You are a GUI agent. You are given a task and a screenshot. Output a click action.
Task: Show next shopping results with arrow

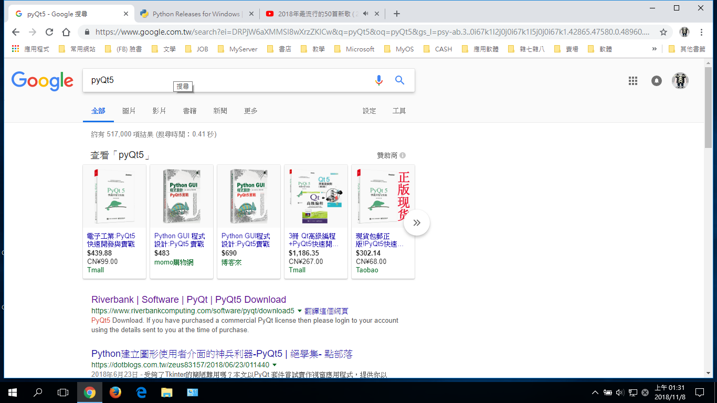[417, 222]
